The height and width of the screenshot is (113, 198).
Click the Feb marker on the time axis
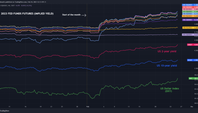pyautogui.click(x=88, y=107)
